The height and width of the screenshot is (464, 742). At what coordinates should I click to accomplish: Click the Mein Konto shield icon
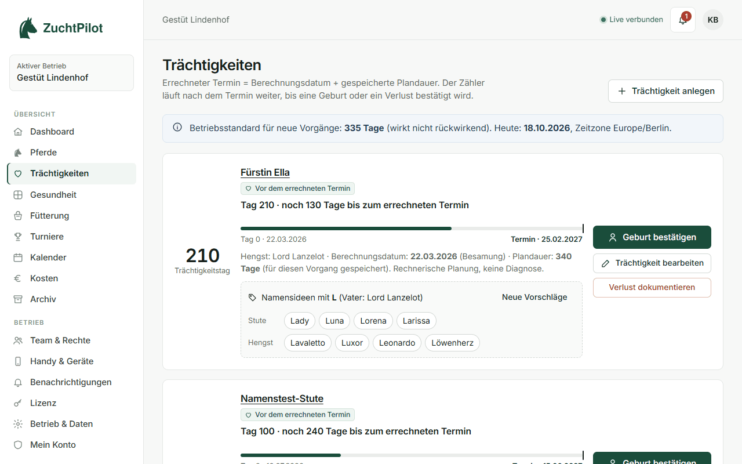tap(18, 445)
